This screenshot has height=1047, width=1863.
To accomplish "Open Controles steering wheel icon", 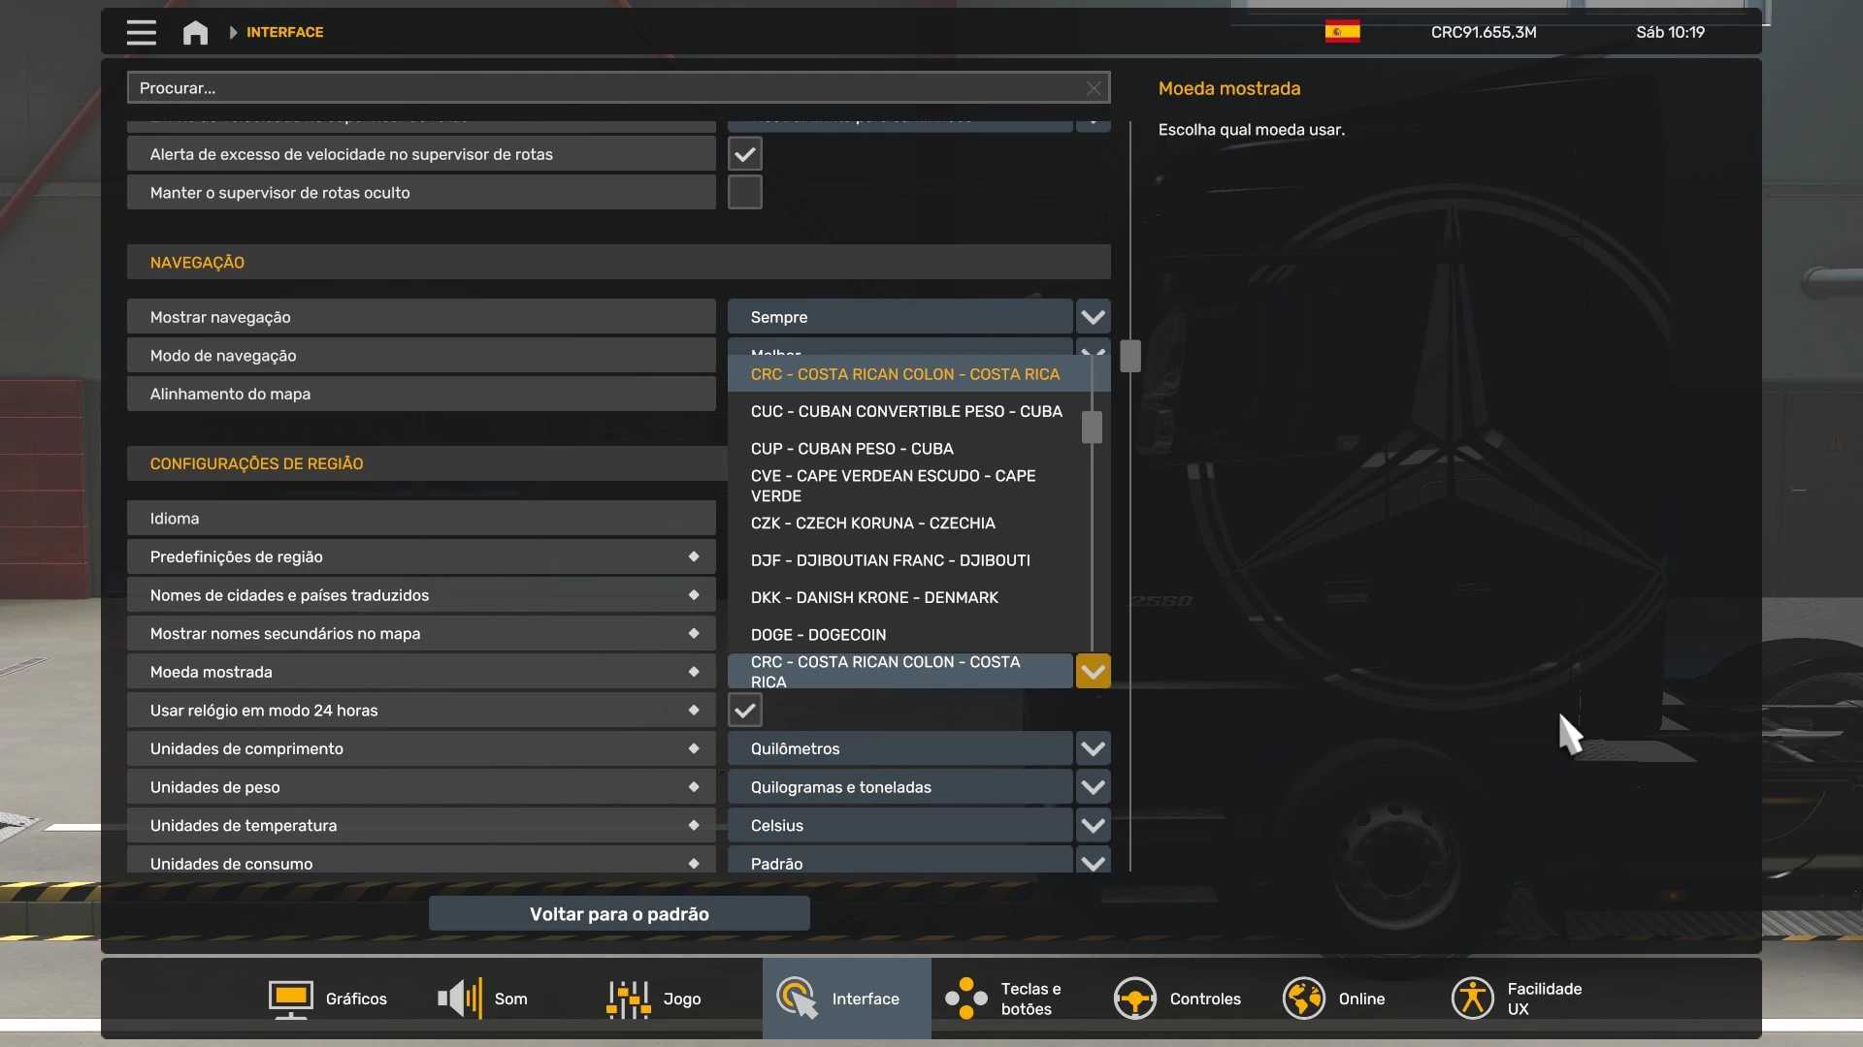I will click(1134, 999).
